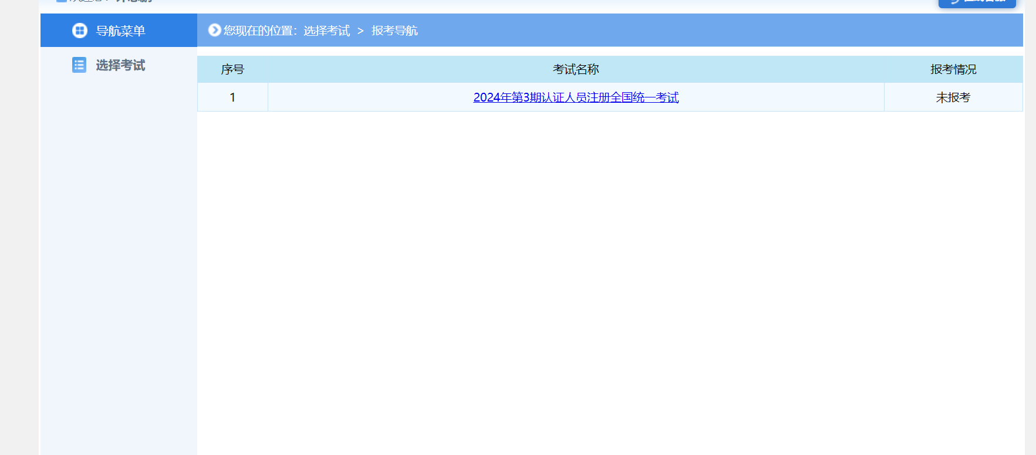Select 选择考试 in the sidebar
This screenshot has width=1036, height=455.
(x=120, y=65)
